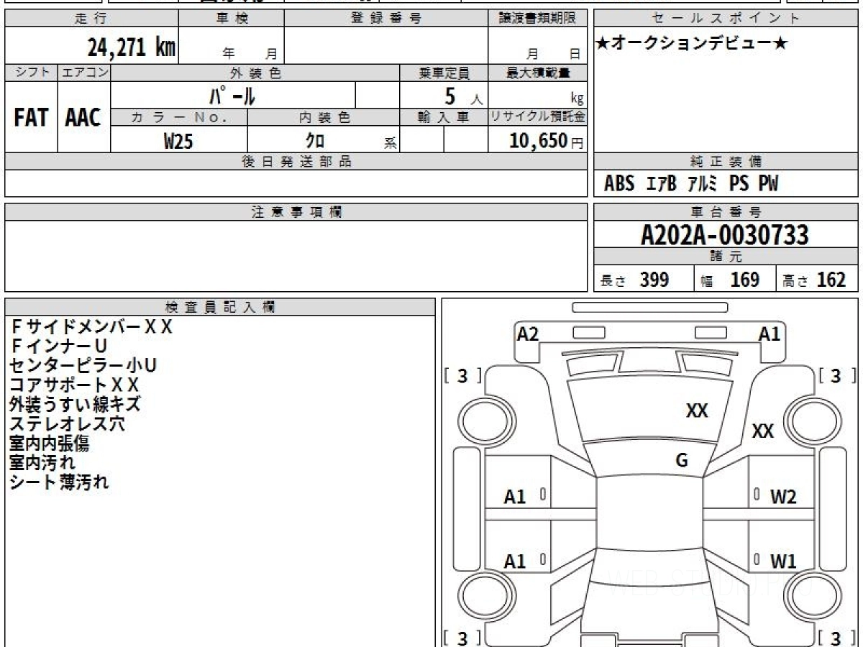This screenshot has width=863, height=647.
Task: Select the XX mark on the hood
Action: tap(697, 410)
